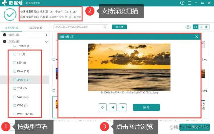This screenshot has height=134, width=214.
Task: Select the SWF (63) label
Action: [x=23, y=97]
